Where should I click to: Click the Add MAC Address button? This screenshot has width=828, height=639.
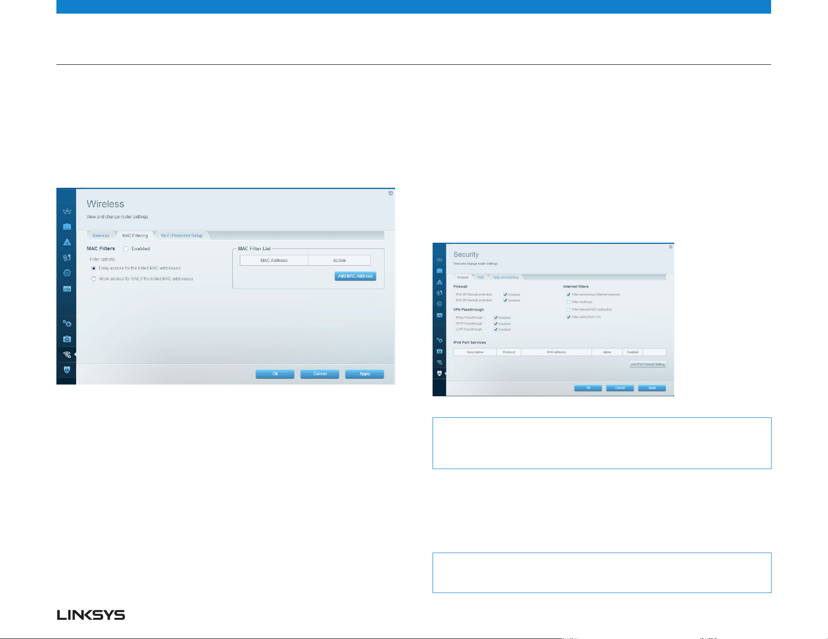[355, 276]
